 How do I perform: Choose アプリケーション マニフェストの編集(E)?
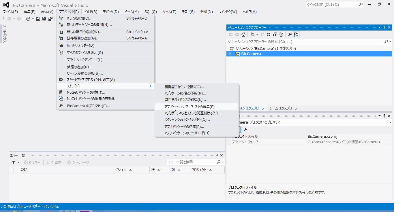[x=196, y=107]
